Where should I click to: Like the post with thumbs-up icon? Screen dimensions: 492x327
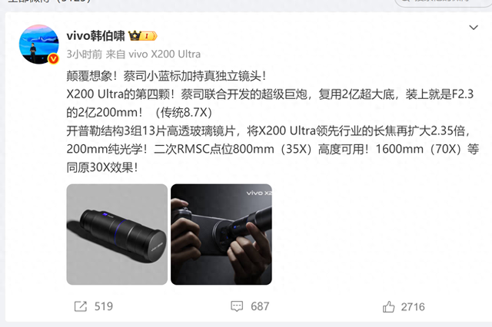click(388, 306)
